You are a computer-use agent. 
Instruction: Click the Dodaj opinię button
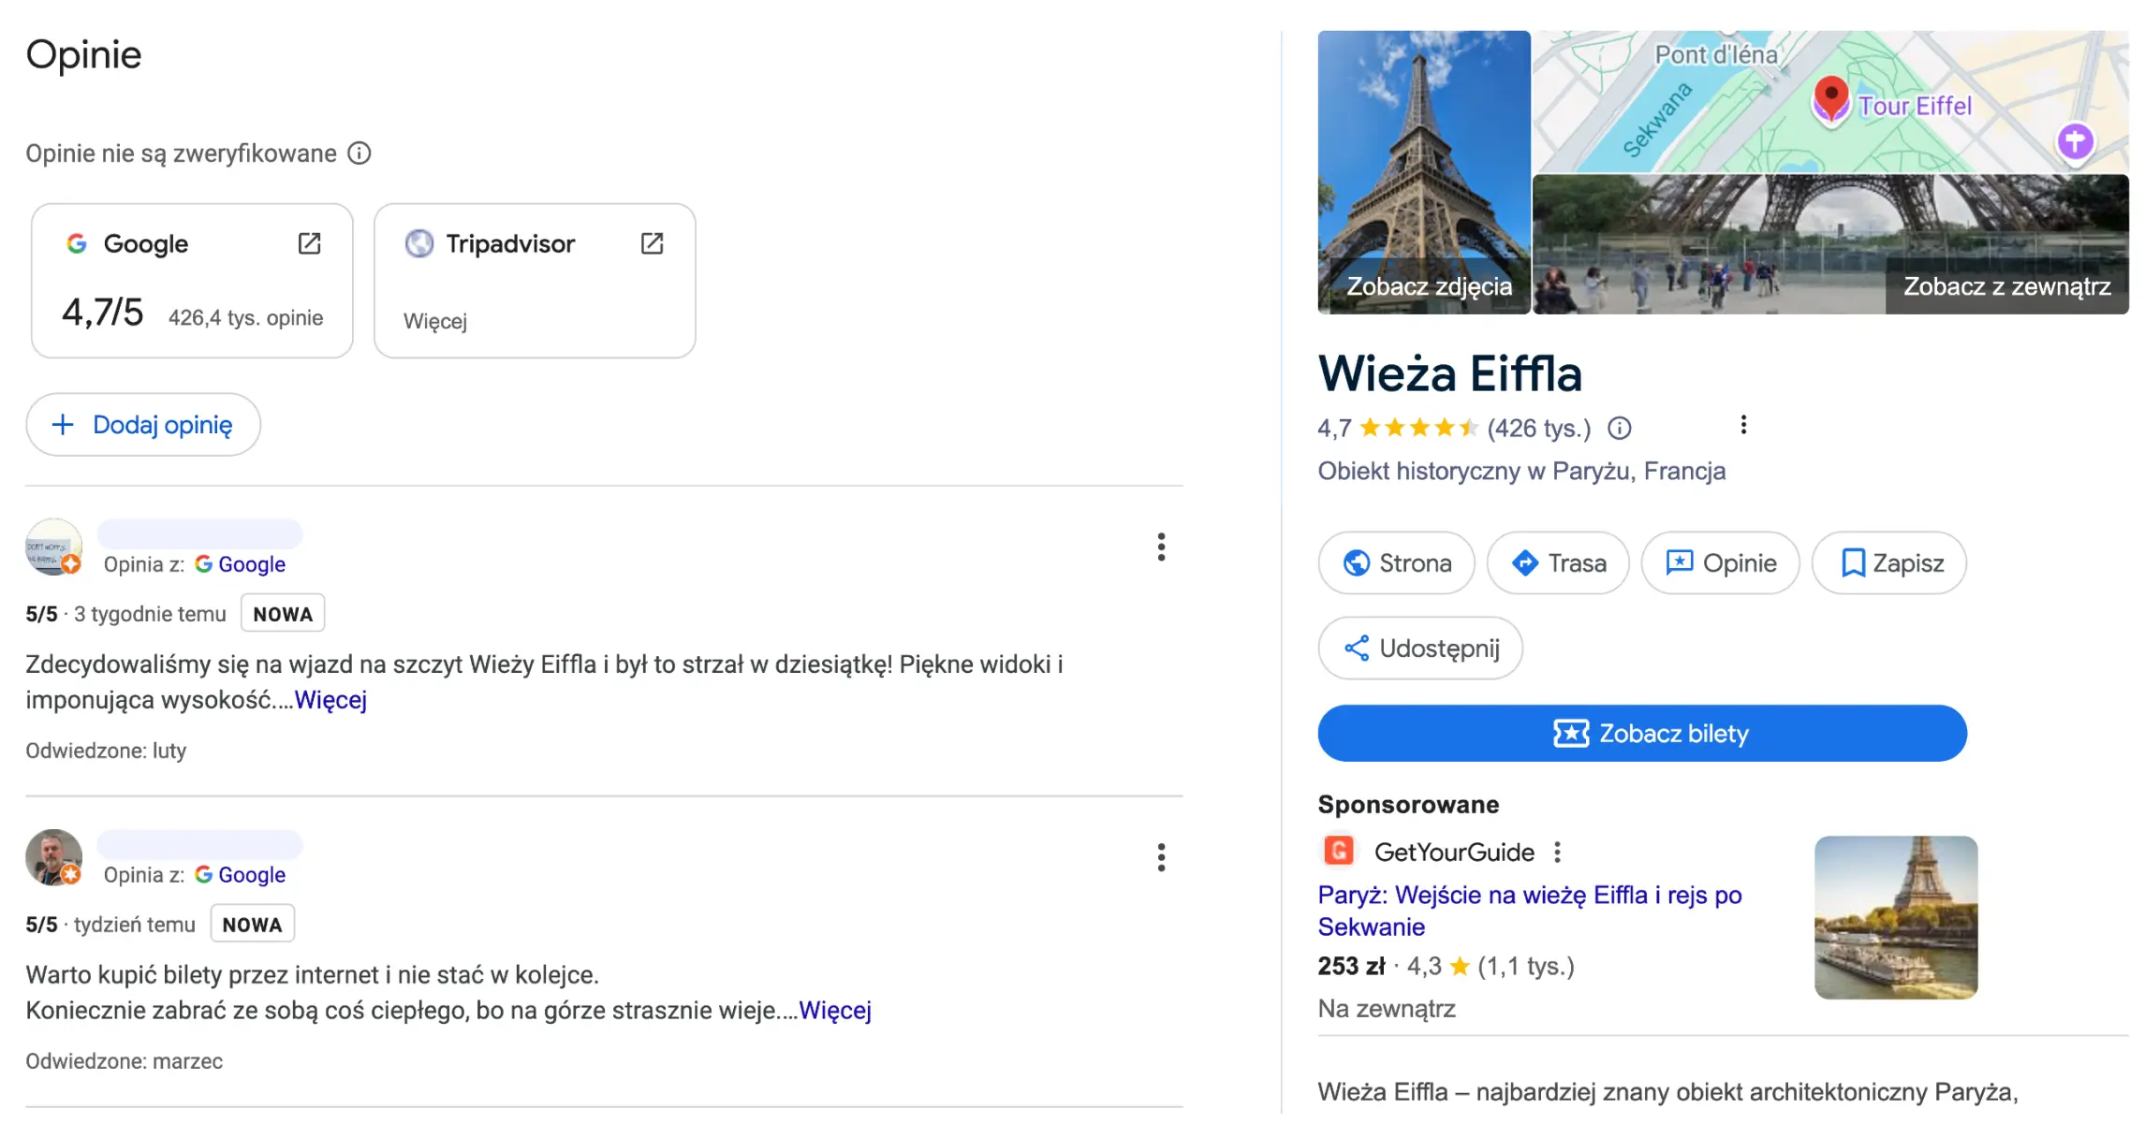143,425
